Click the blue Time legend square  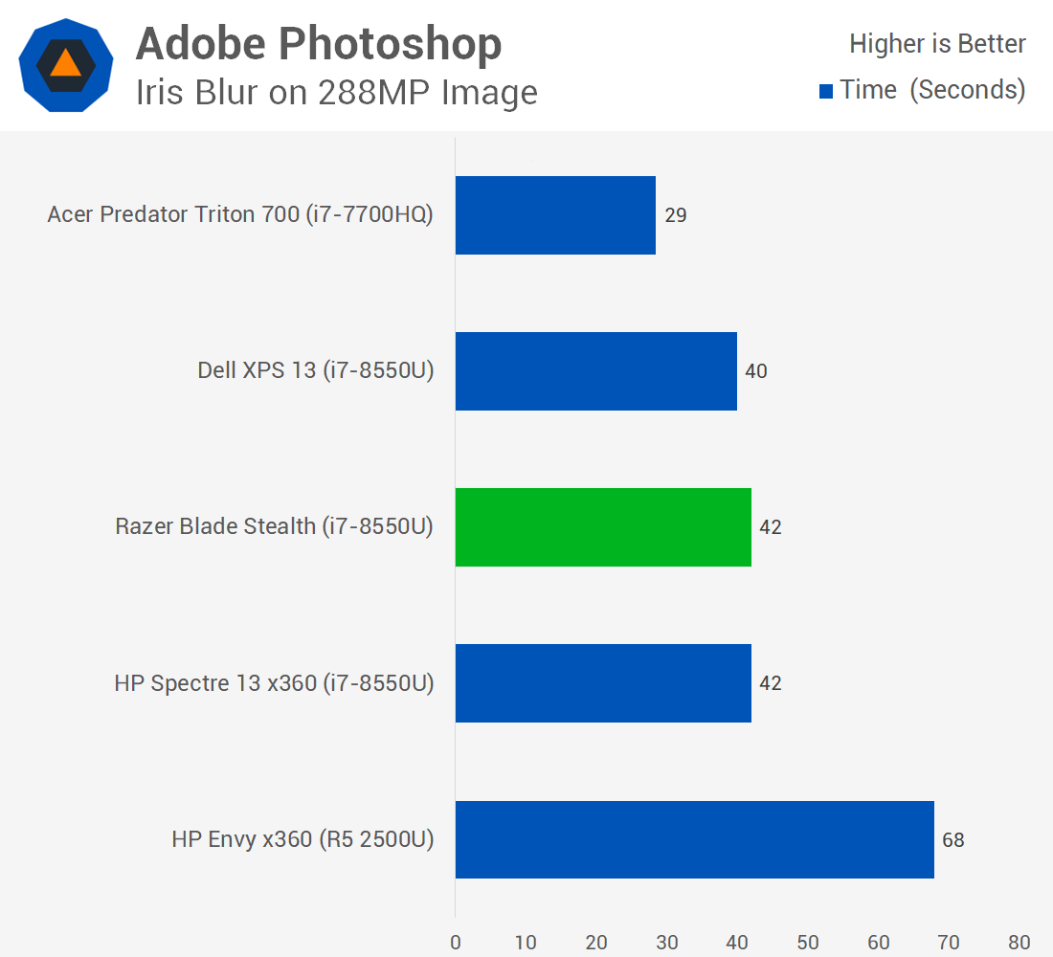pos(826,91)
